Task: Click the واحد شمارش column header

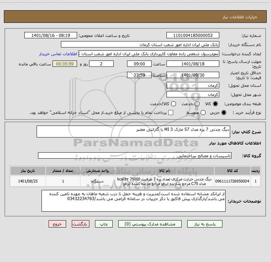Action: (97, 171)
